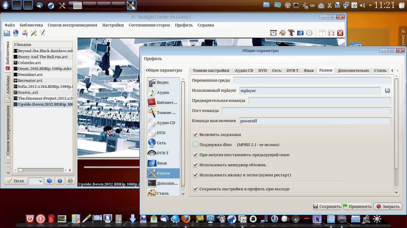Viewport: 407px width, 228px height.
Task: Switch to the 'Аудио CD' tab
Action: coord(244,70)
